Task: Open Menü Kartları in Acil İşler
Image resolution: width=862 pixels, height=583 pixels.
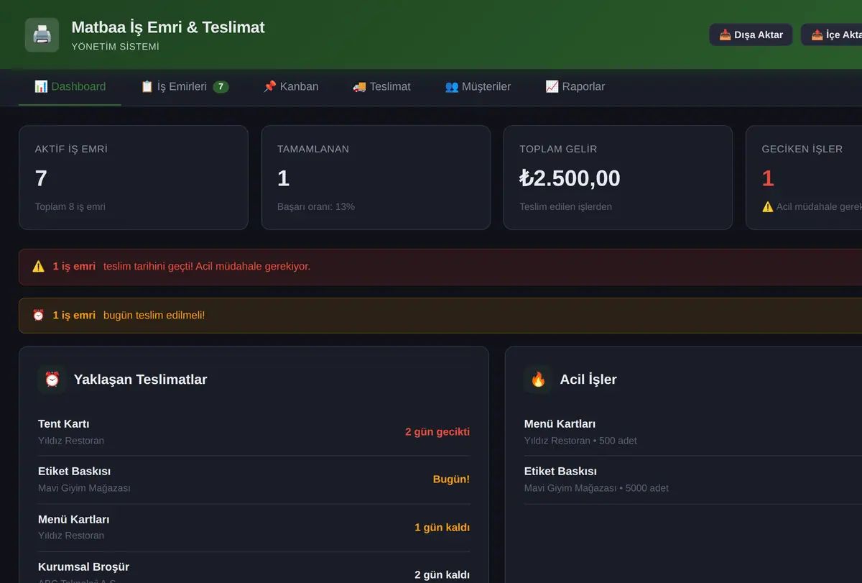Action: pos(693,432)
